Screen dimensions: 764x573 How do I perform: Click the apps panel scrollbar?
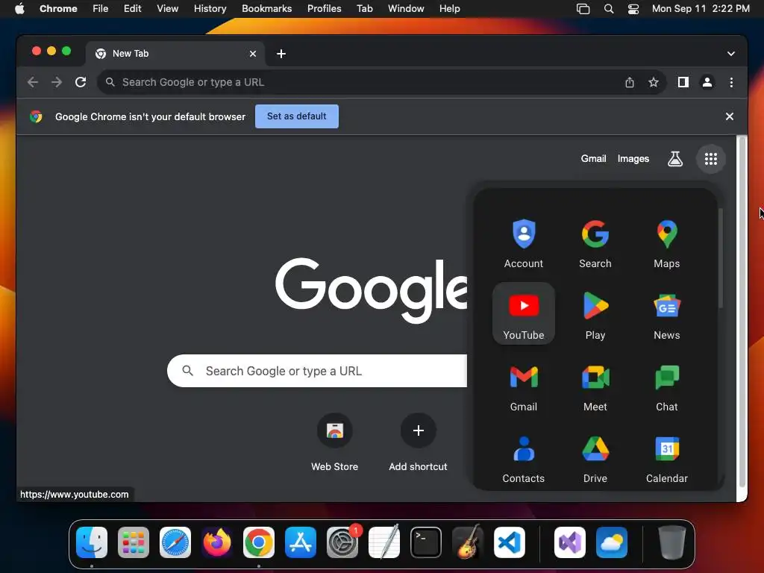pos(720,257)
